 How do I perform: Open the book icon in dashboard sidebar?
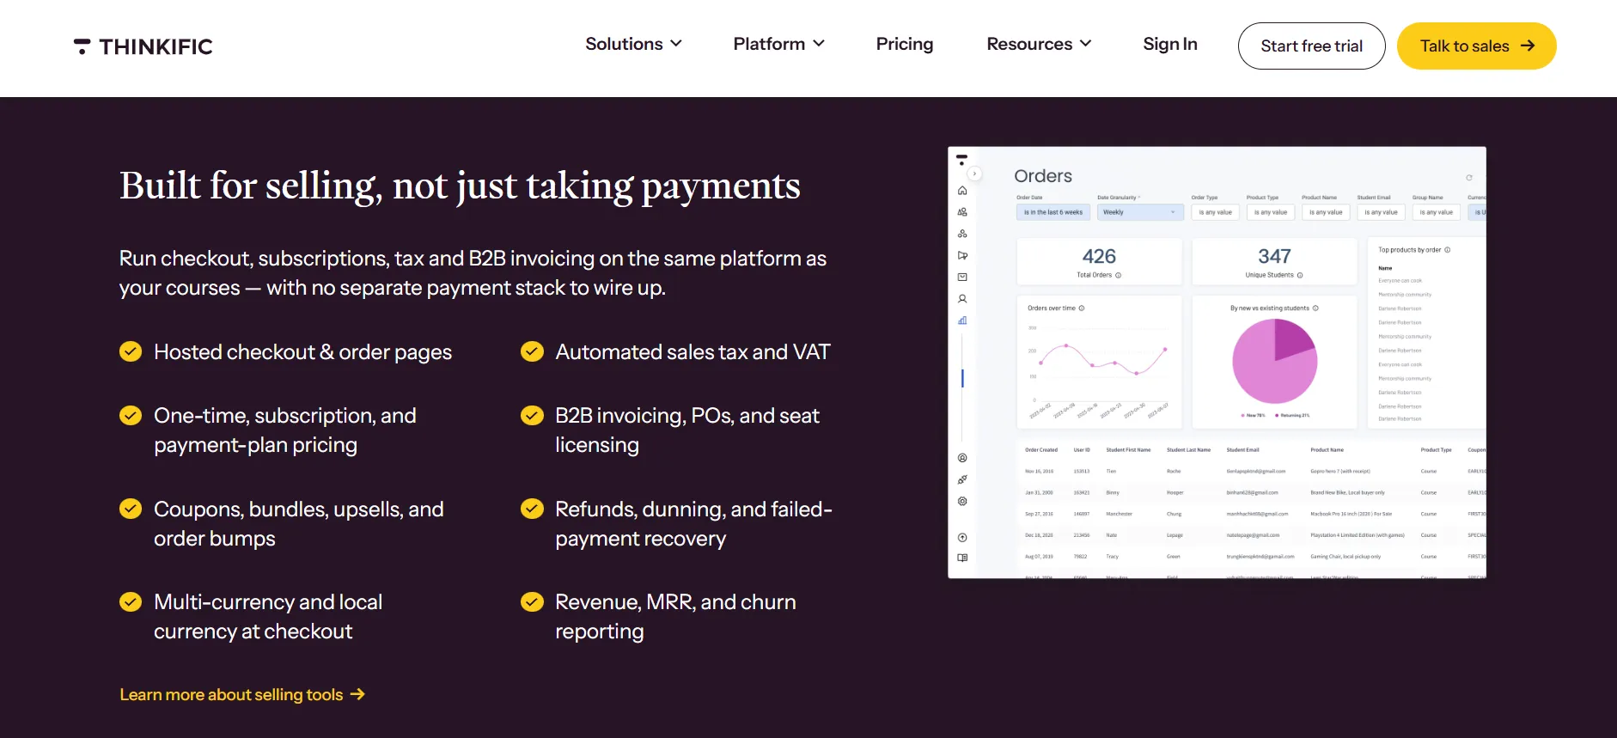click(x=962, y=558)
